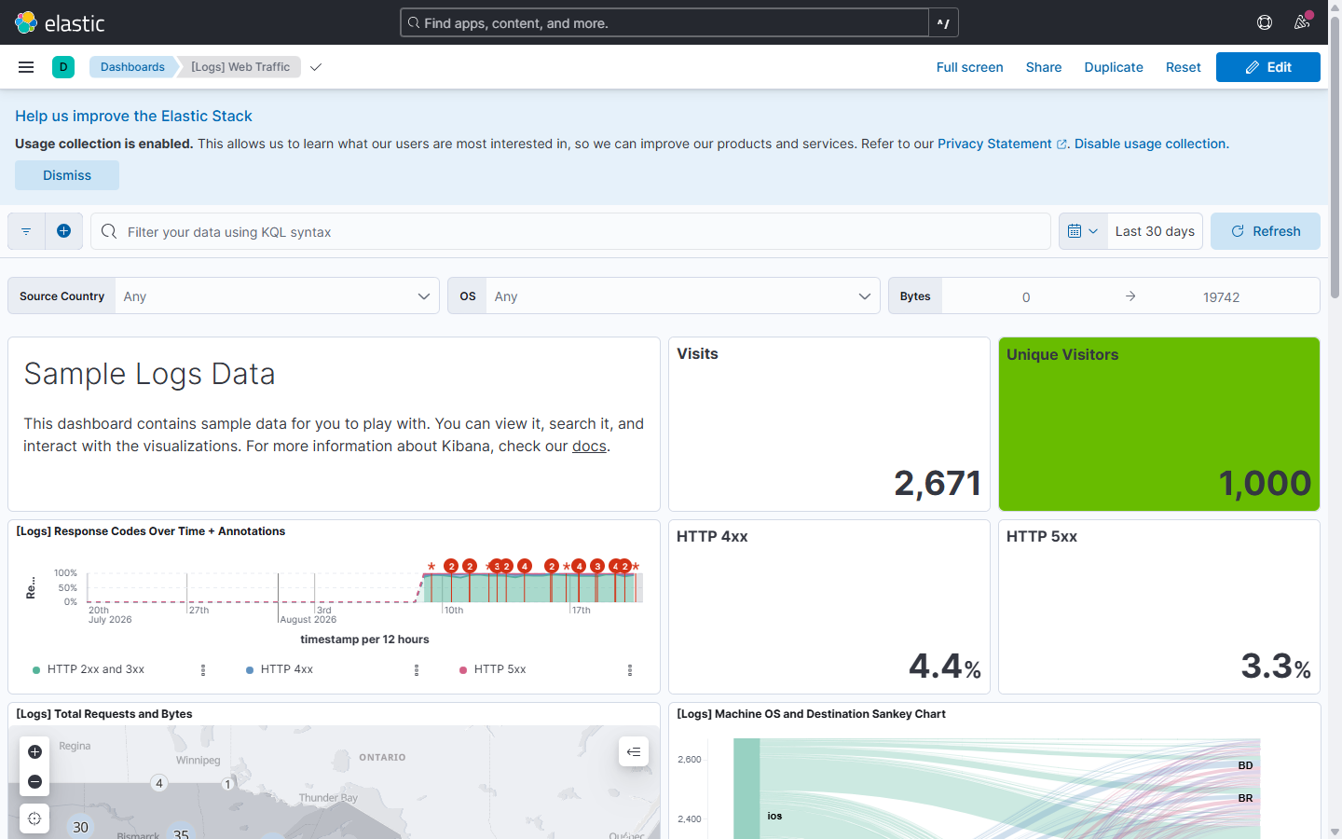Click Help us improve the Elastic Stack

[x=133, y=116]
